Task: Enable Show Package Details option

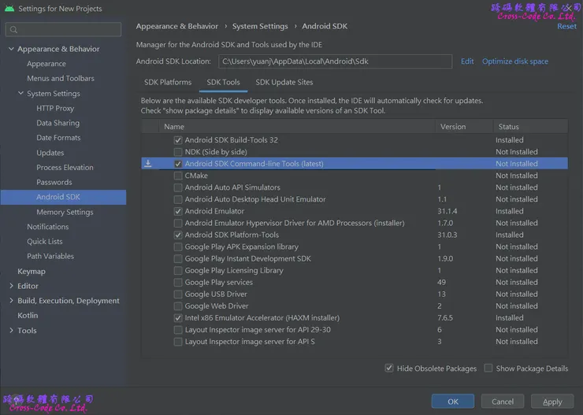Action: pos(488,368)
